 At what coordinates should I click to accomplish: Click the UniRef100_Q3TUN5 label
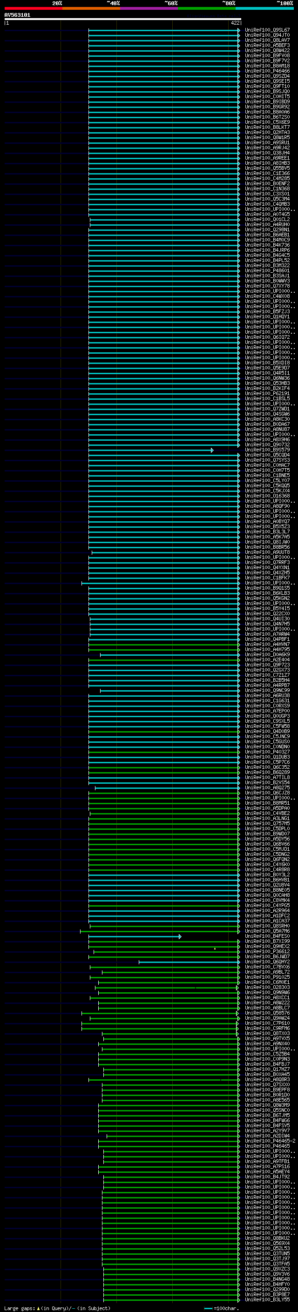click(x=267, y=1253)
